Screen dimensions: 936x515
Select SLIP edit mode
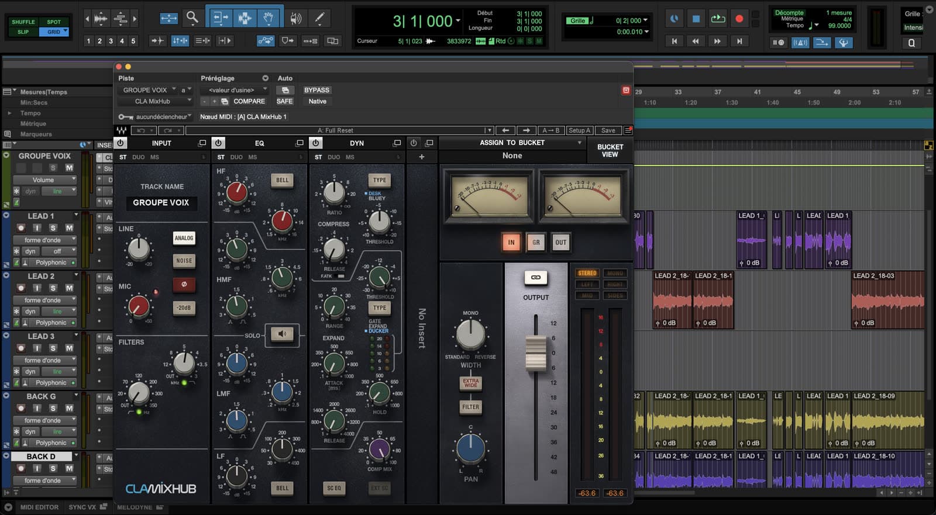click(x=23, y=32)
